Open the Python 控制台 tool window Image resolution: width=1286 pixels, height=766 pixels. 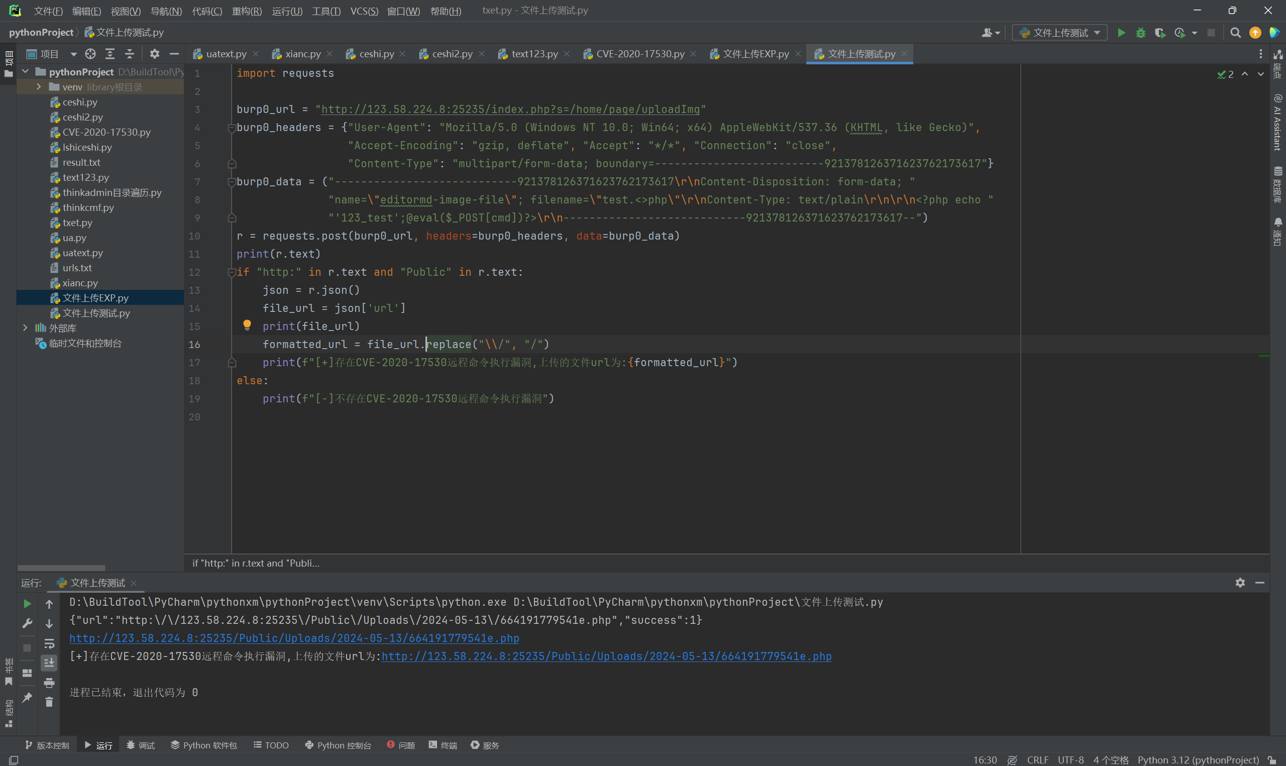(338, 745)
